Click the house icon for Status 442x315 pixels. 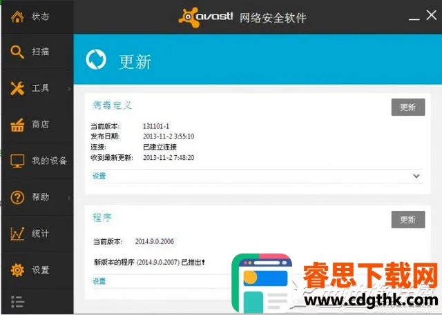[x=17, y=17]
